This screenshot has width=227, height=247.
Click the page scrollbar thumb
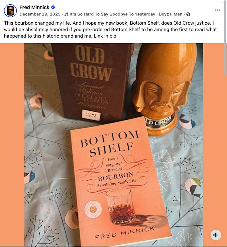pyautogui.click(x=225, y=38)
